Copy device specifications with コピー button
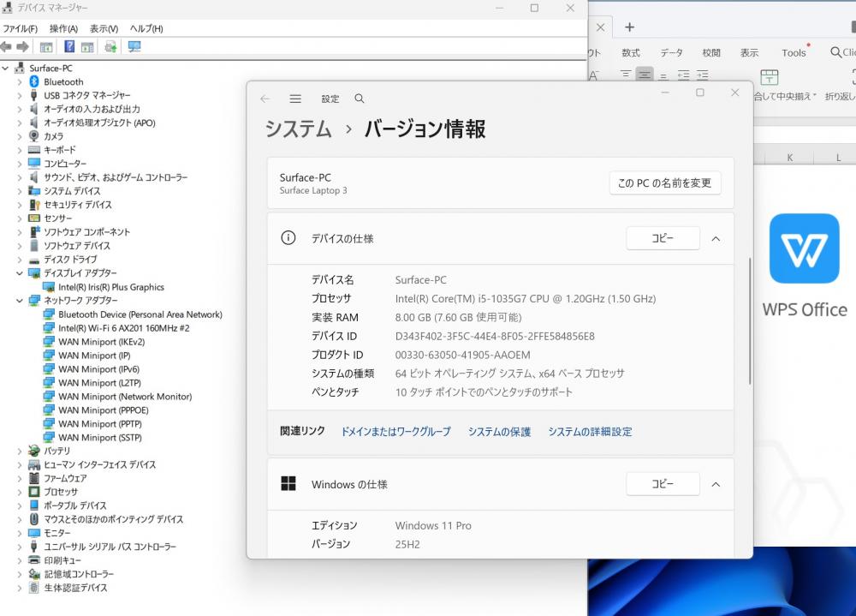This screenshot has width=856, height=616. pyautogui.click(x=663, y=239)
